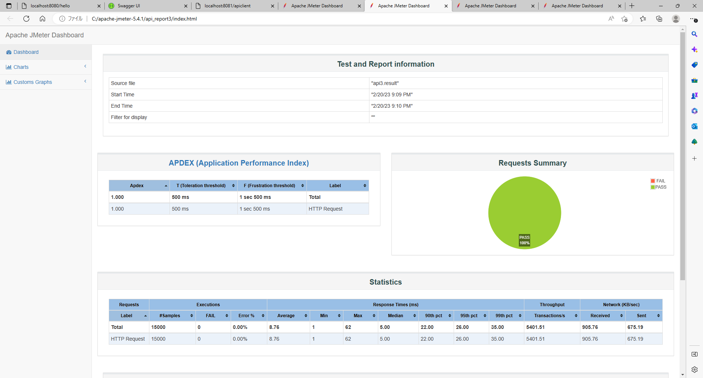Open Search in the Edge sidebar
Image resolution: width=703 pixels, height=378 pixels.
(695, 34)
